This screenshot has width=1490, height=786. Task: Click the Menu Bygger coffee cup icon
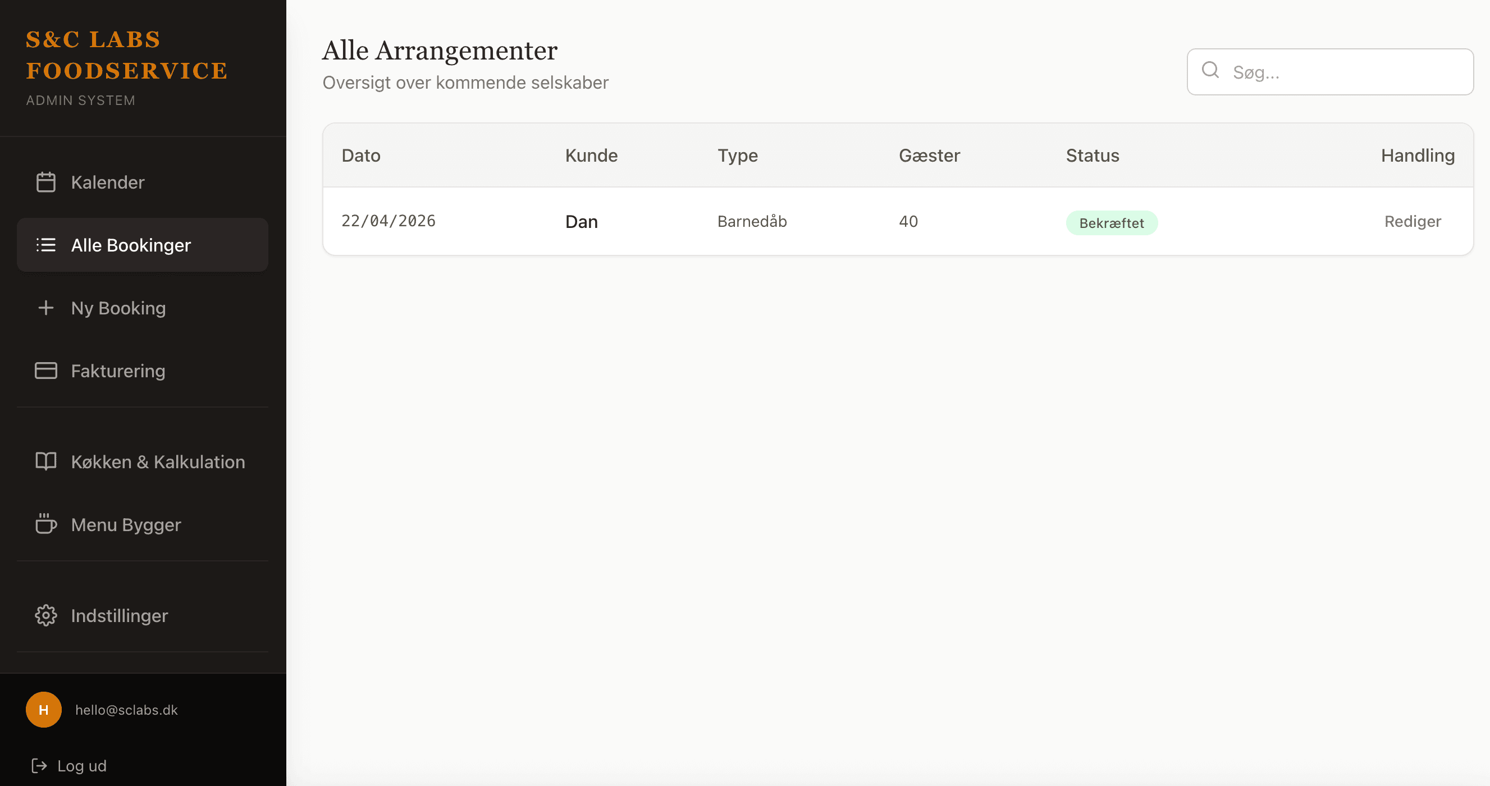45,524
